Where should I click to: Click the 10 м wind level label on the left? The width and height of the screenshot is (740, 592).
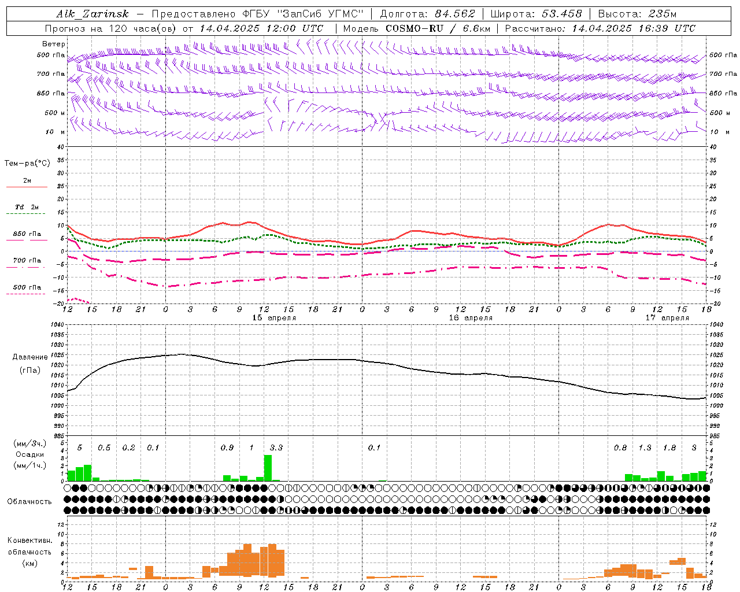[x=55, y=132]
